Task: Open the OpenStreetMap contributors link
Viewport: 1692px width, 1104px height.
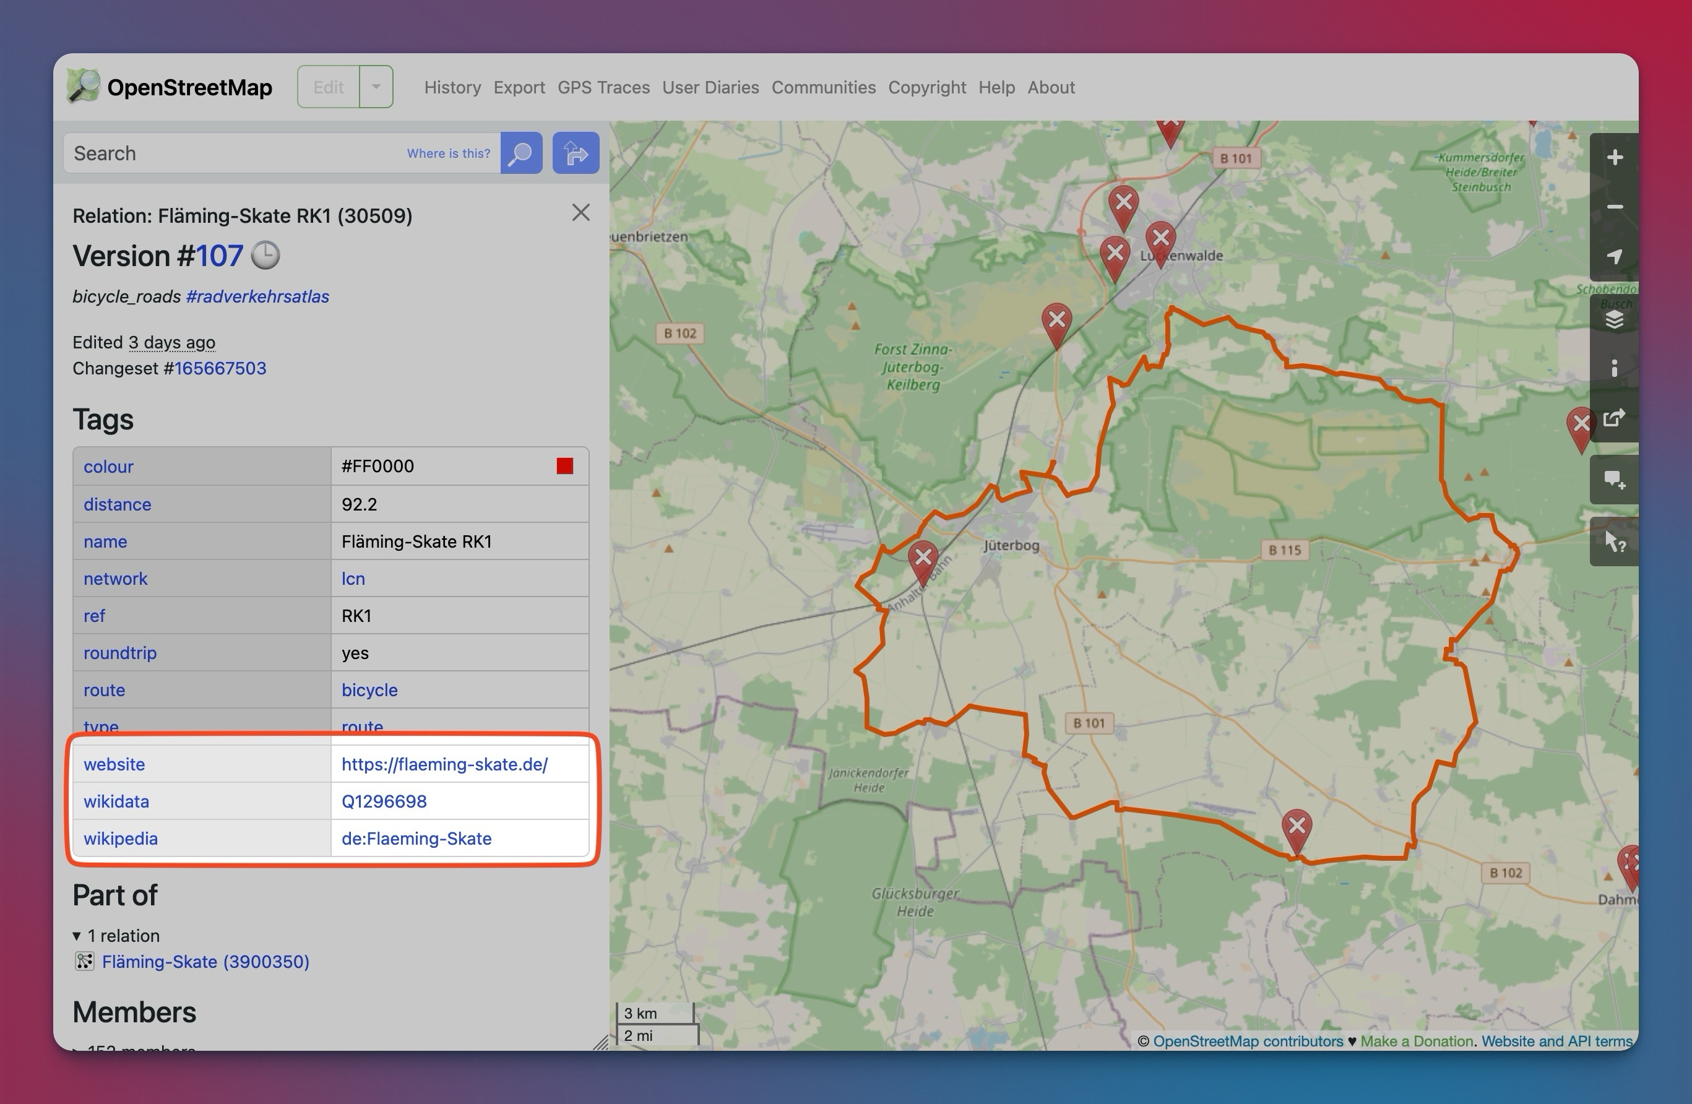Action: (1248, 1041)
